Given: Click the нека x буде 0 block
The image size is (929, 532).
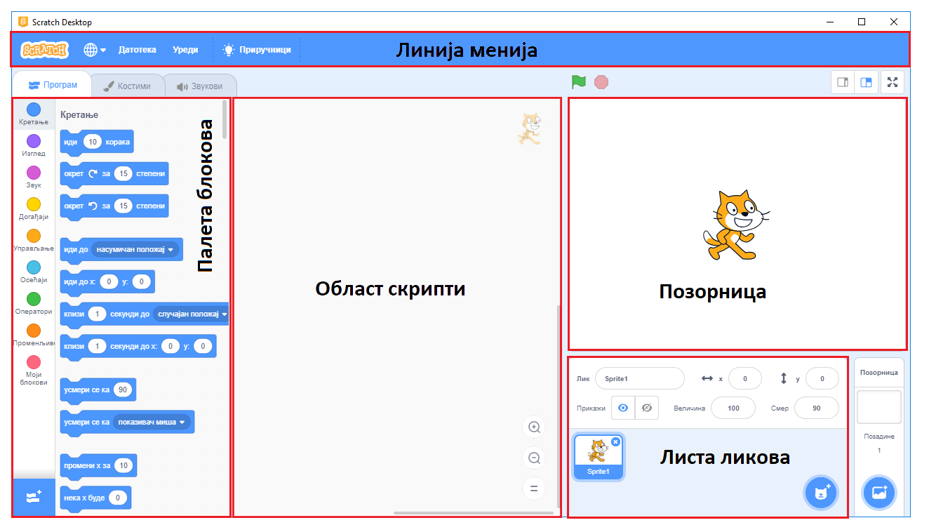Looking at the screenshot, I should (x=95, y=498).
